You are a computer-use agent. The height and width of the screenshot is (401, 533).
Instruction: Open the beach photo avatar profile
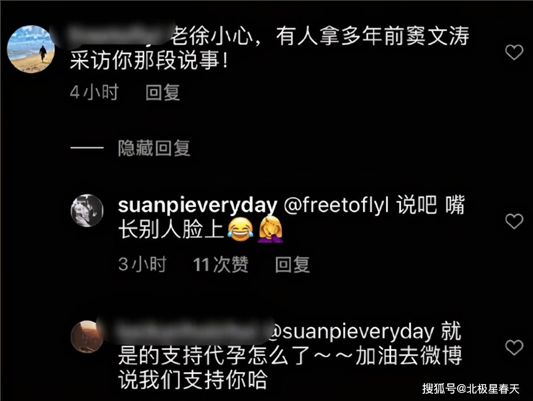(x=31, y=49)
